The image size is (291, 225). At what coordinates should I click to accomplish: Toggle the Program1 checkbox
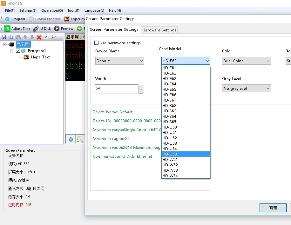click(18, 50)
